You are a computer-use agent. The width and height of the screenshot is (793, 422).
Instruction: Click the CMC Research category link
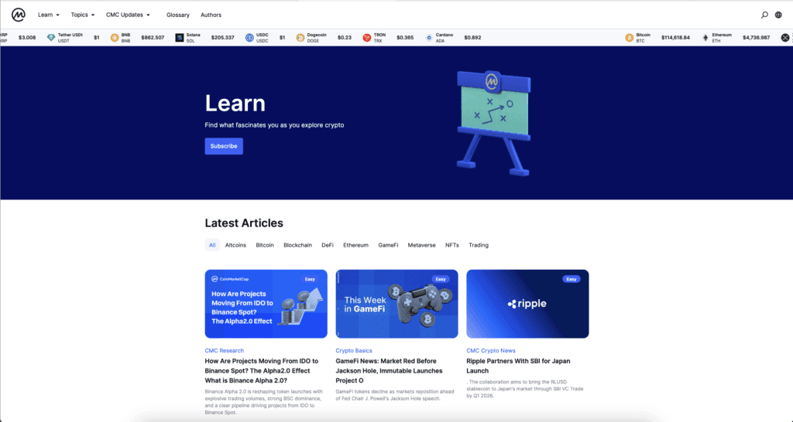click(224, 350)
